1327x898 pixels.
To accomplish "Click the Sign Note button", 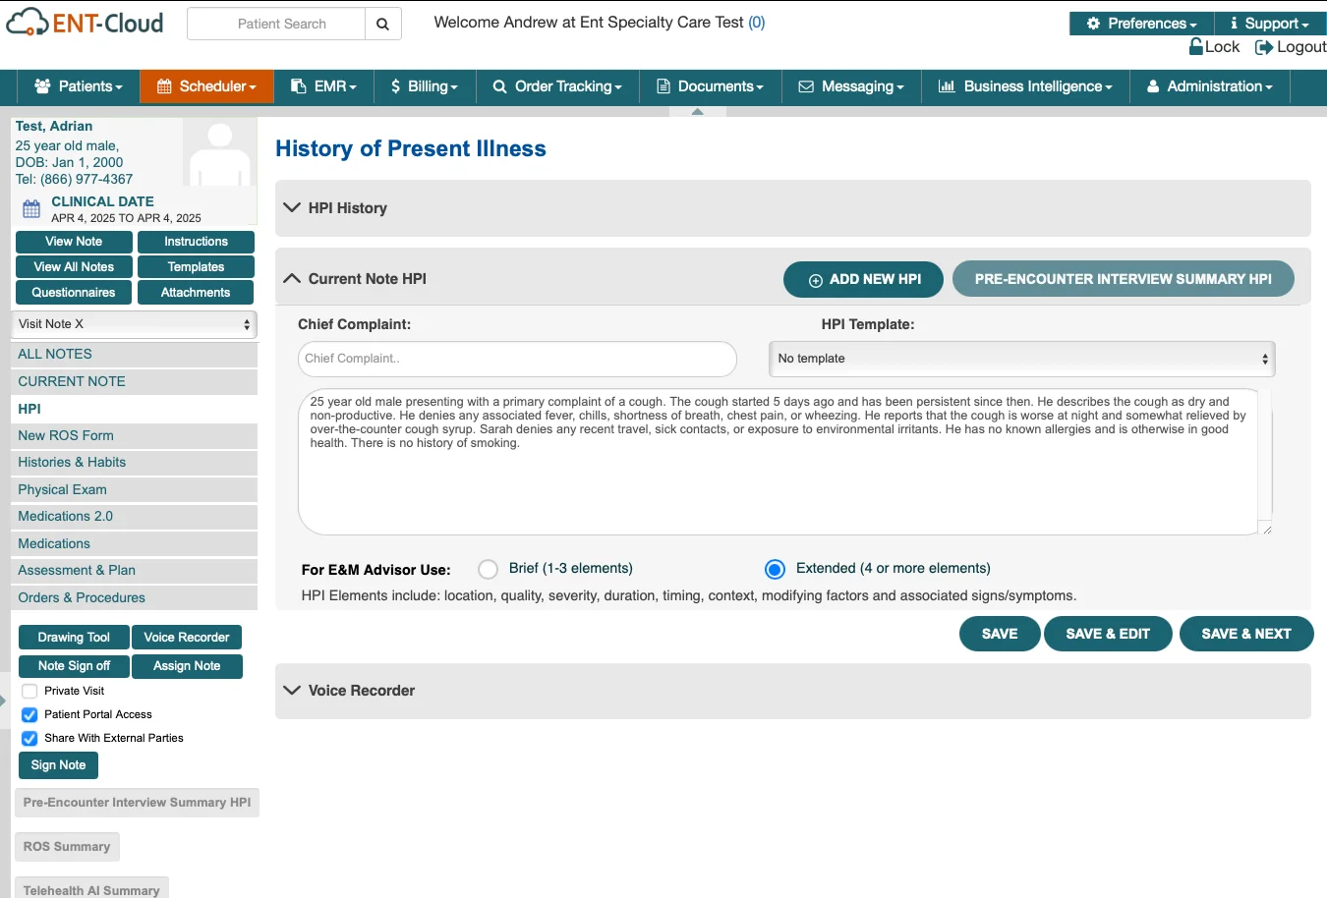I will click(57, 764).
